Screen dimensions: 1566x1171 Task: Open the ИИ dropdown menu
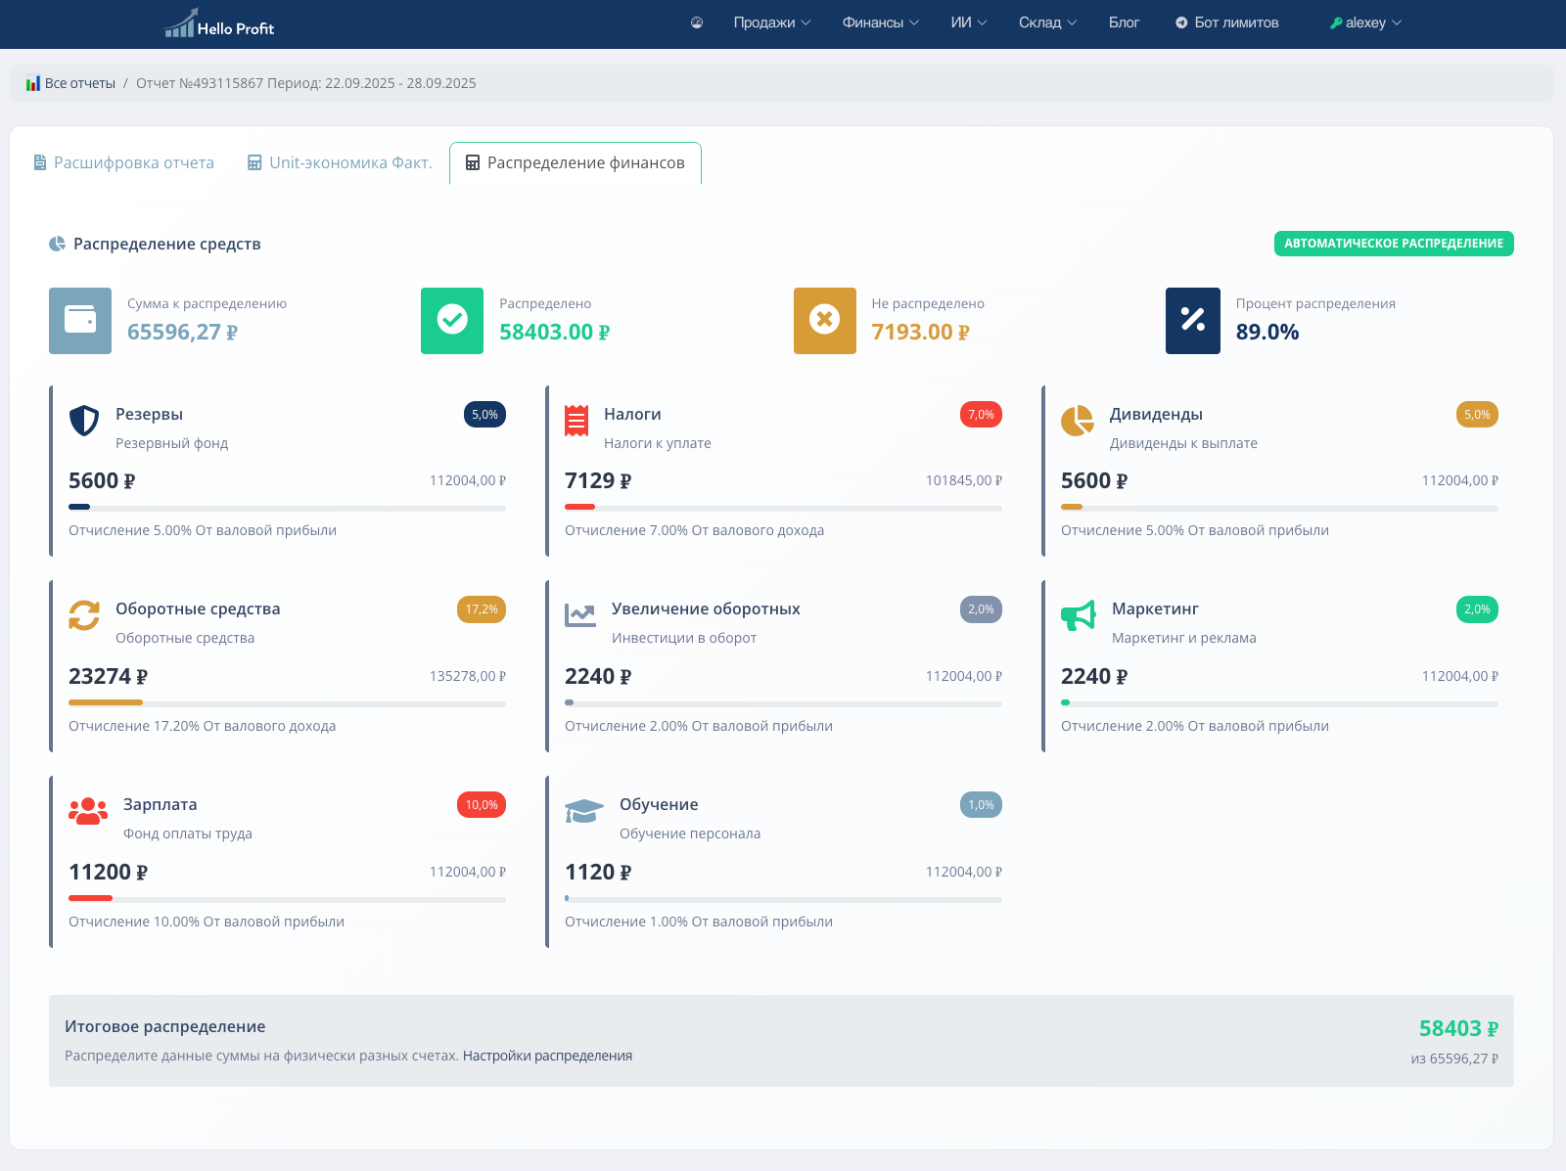coord(968,23)
